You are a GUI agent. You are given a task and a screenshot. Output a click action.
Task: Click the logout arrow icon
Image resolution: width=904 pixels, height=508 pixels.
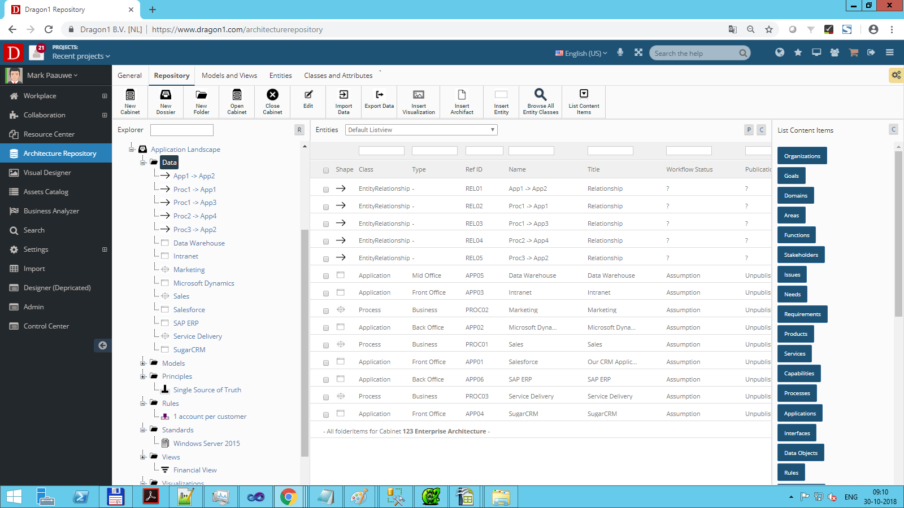click(x=871, y=52)
